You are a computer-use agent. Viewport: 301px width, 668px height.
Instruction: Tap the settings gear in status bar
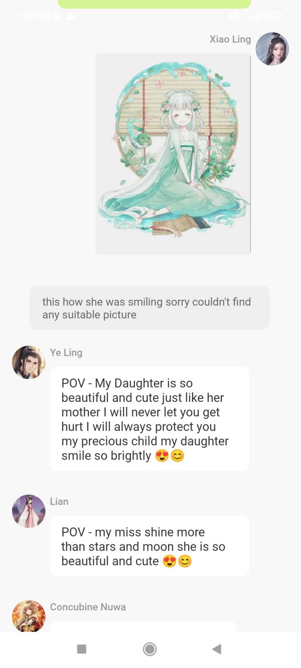click(x=57, y=16)
